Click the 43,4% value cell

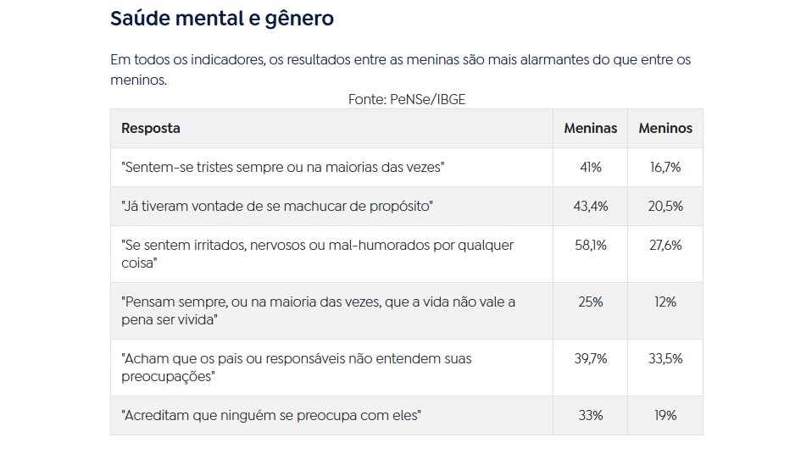point(590,207)
